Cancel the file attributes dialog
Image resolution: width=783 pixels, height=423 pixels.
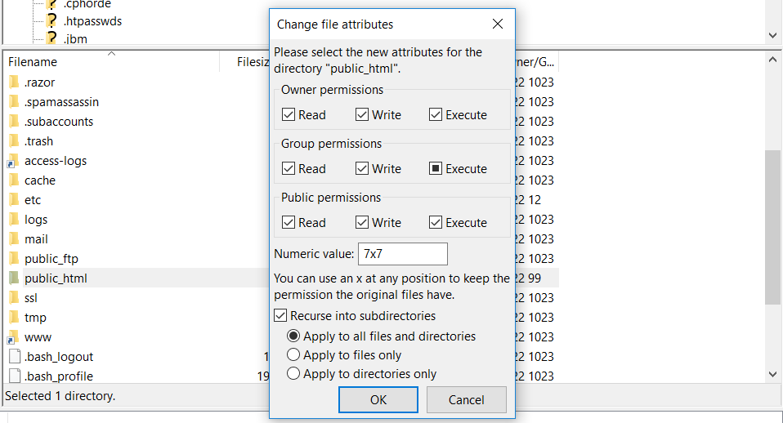pyautogui.click(x=467, y=400)
